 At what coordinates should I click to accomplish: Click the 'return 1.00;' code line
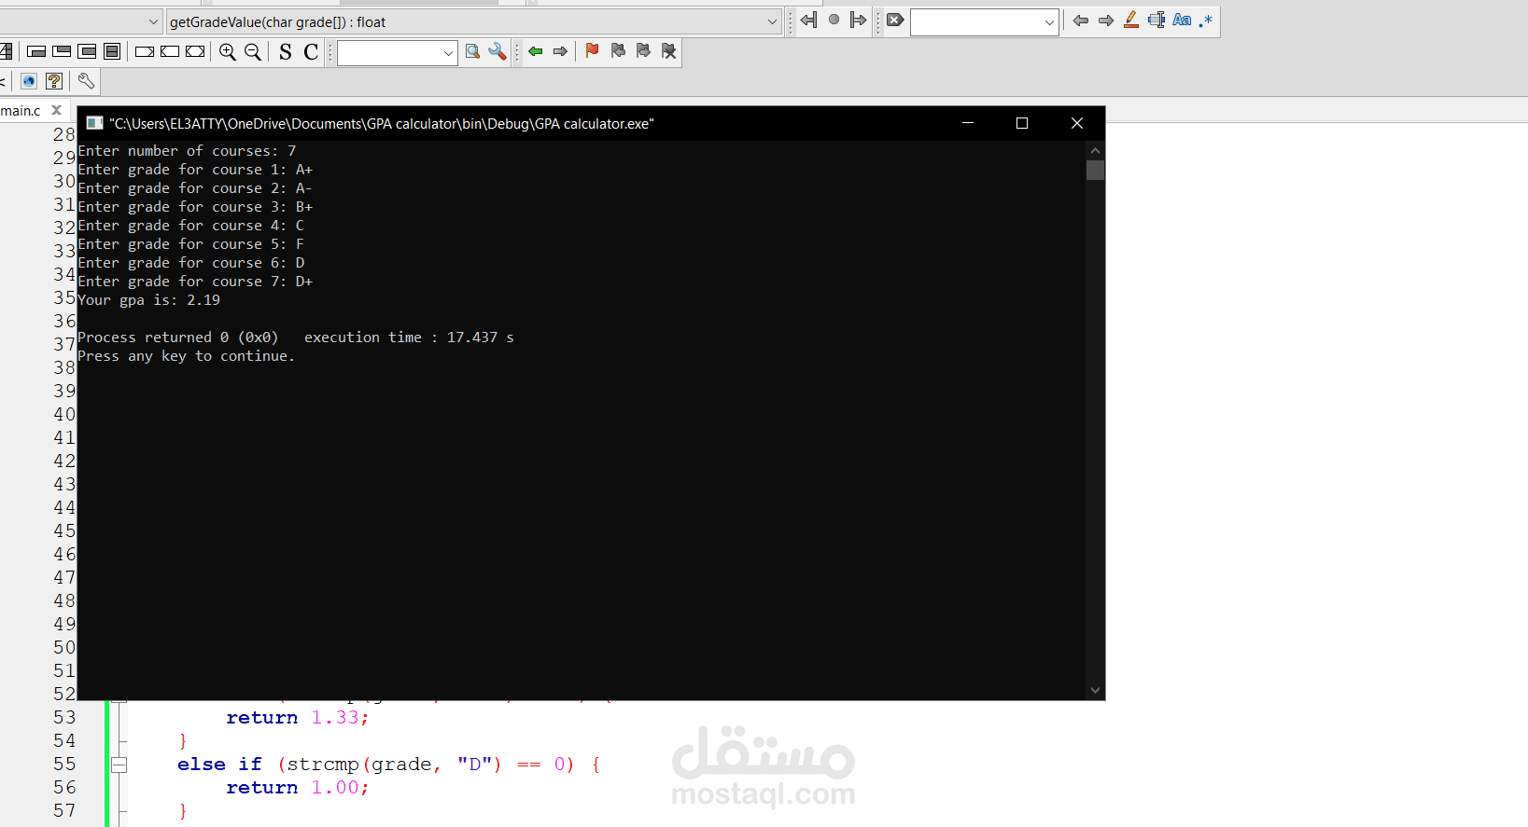tap(298, 788)
